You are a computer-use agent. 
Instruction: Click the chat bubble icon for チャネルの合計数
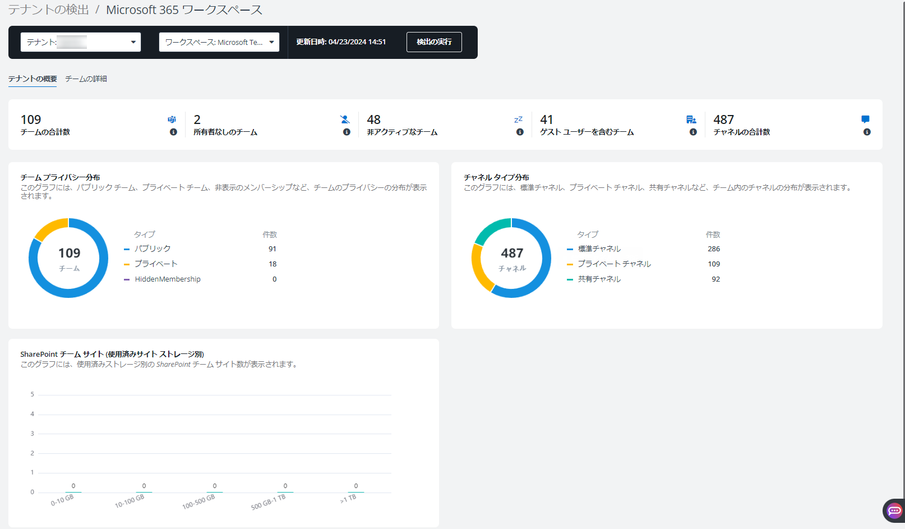(865, 119)
